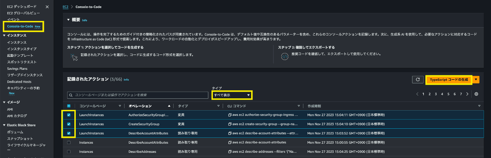Uncheck LaunchInstances DescribeAccountAttributes row checkbox
491x158 pixels.
pyautogui.click(x=69, y=133)
